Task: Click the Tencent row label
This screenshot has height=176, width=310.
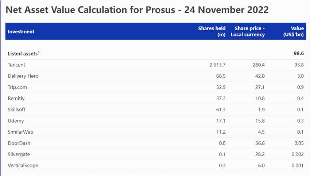Action: coord(17,65)
